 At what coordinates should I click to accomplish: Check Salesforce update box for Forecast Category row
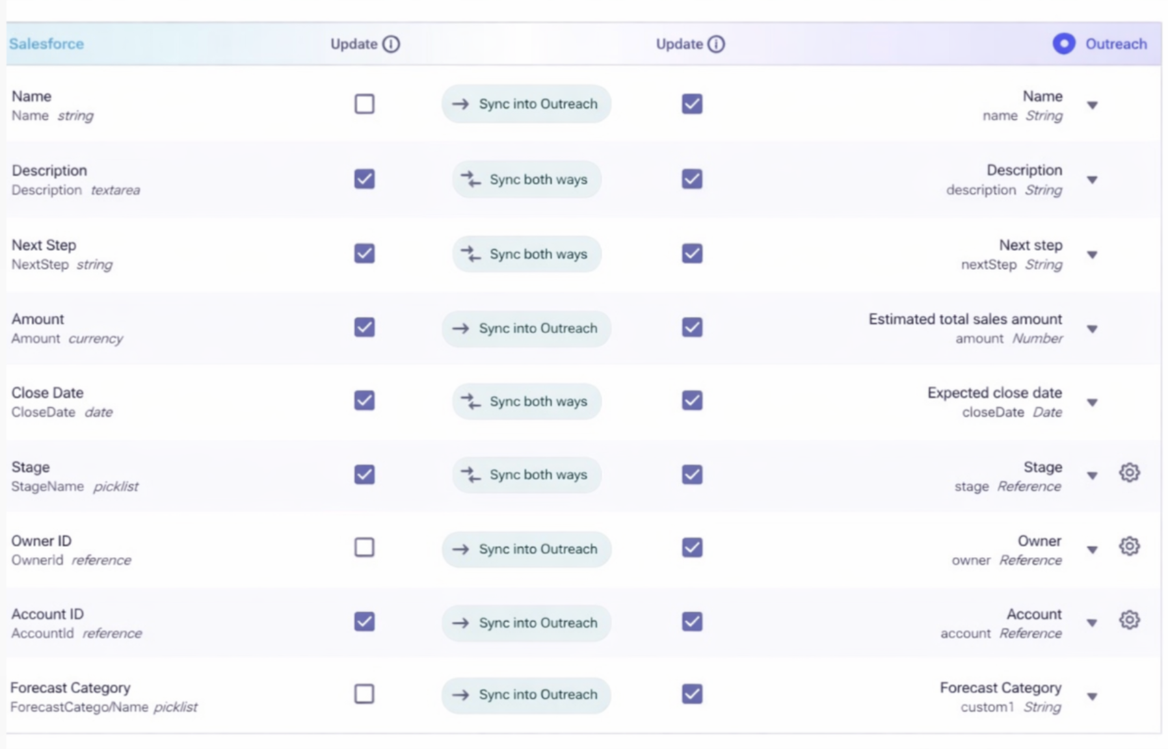364,694
